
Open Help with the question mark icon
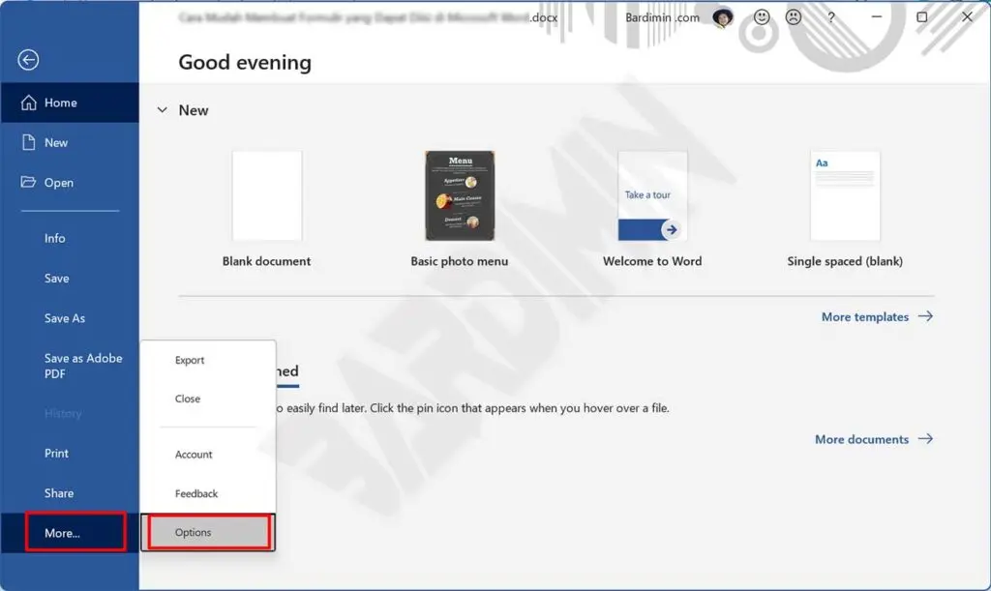coord(831,17)
